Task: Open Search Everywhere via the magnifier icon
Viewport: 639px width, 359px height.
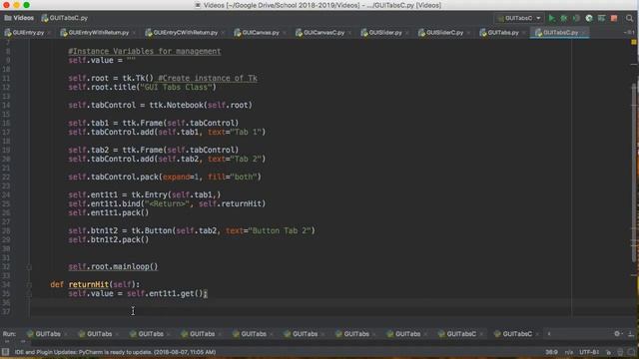Action: pyautogui.click(x=629, y=18)
